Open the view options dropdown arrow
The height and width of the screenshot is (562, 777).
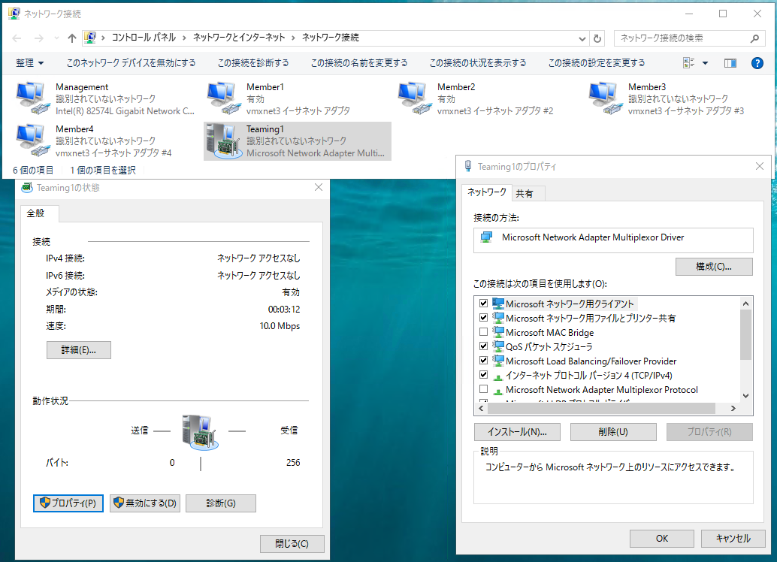pyautogui.click(x=705, y=63)
